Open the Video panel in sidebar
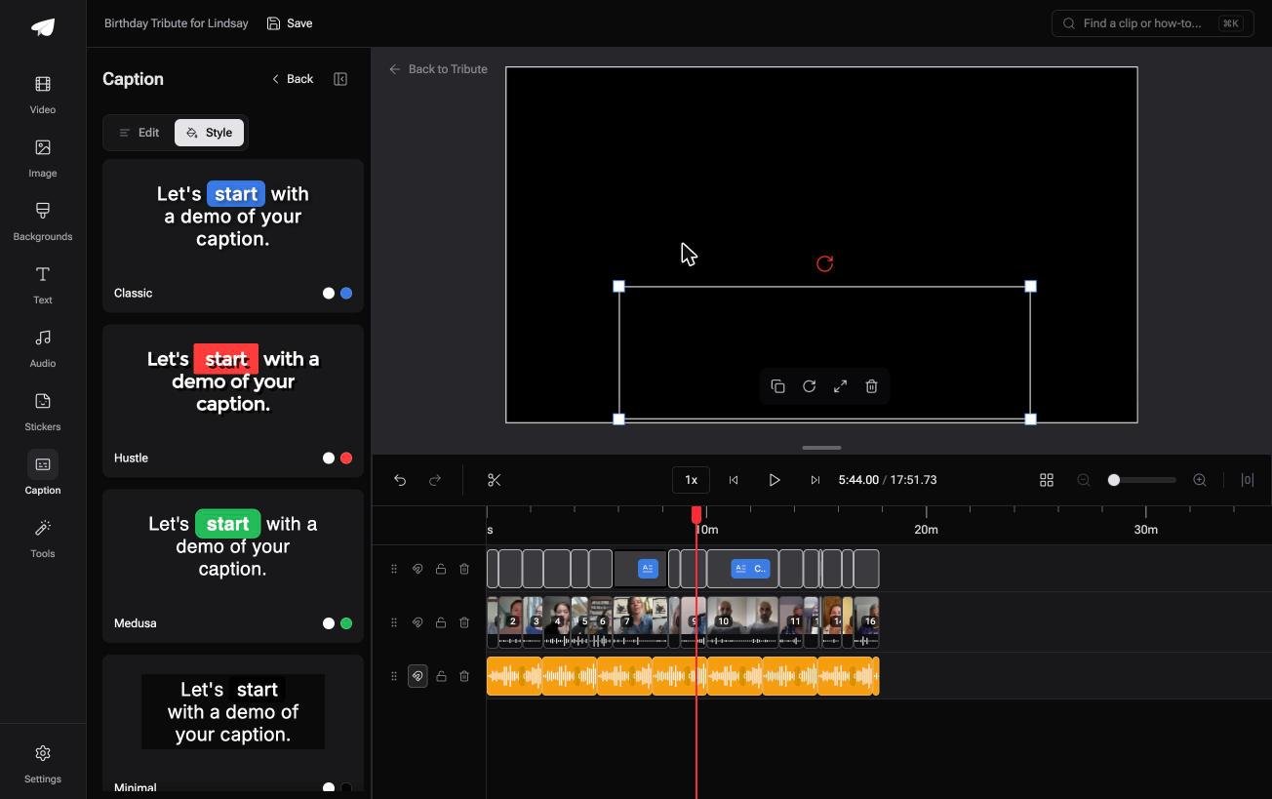This screenshot has height=799, width=1272. tap(43, 95)
